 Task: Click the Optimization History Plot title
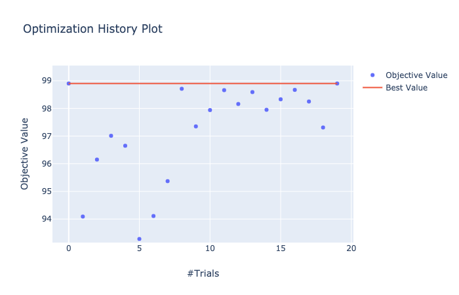[x=93, y=29]
